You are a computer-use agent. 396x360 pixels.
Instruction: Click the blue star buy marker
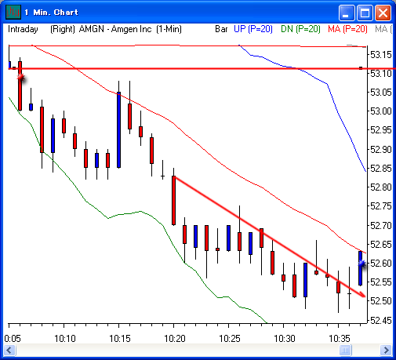point(362,264)
